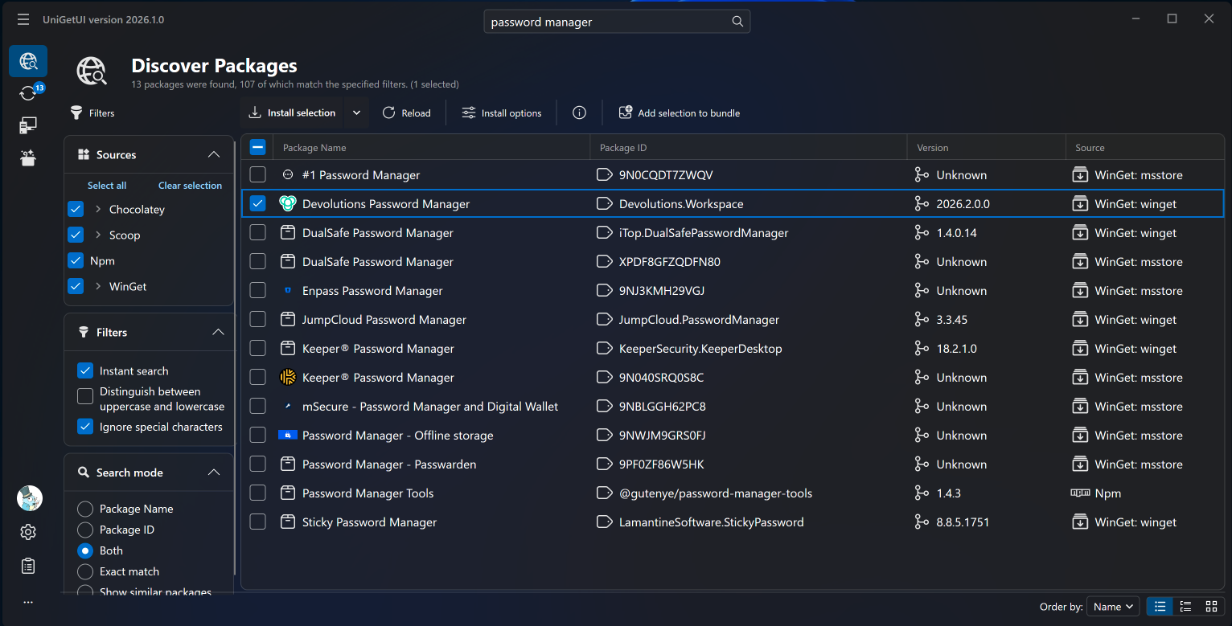This screenshot has width=1232, height=626.
Task: Collapse the Sources panel
Action: click(214, 154)
